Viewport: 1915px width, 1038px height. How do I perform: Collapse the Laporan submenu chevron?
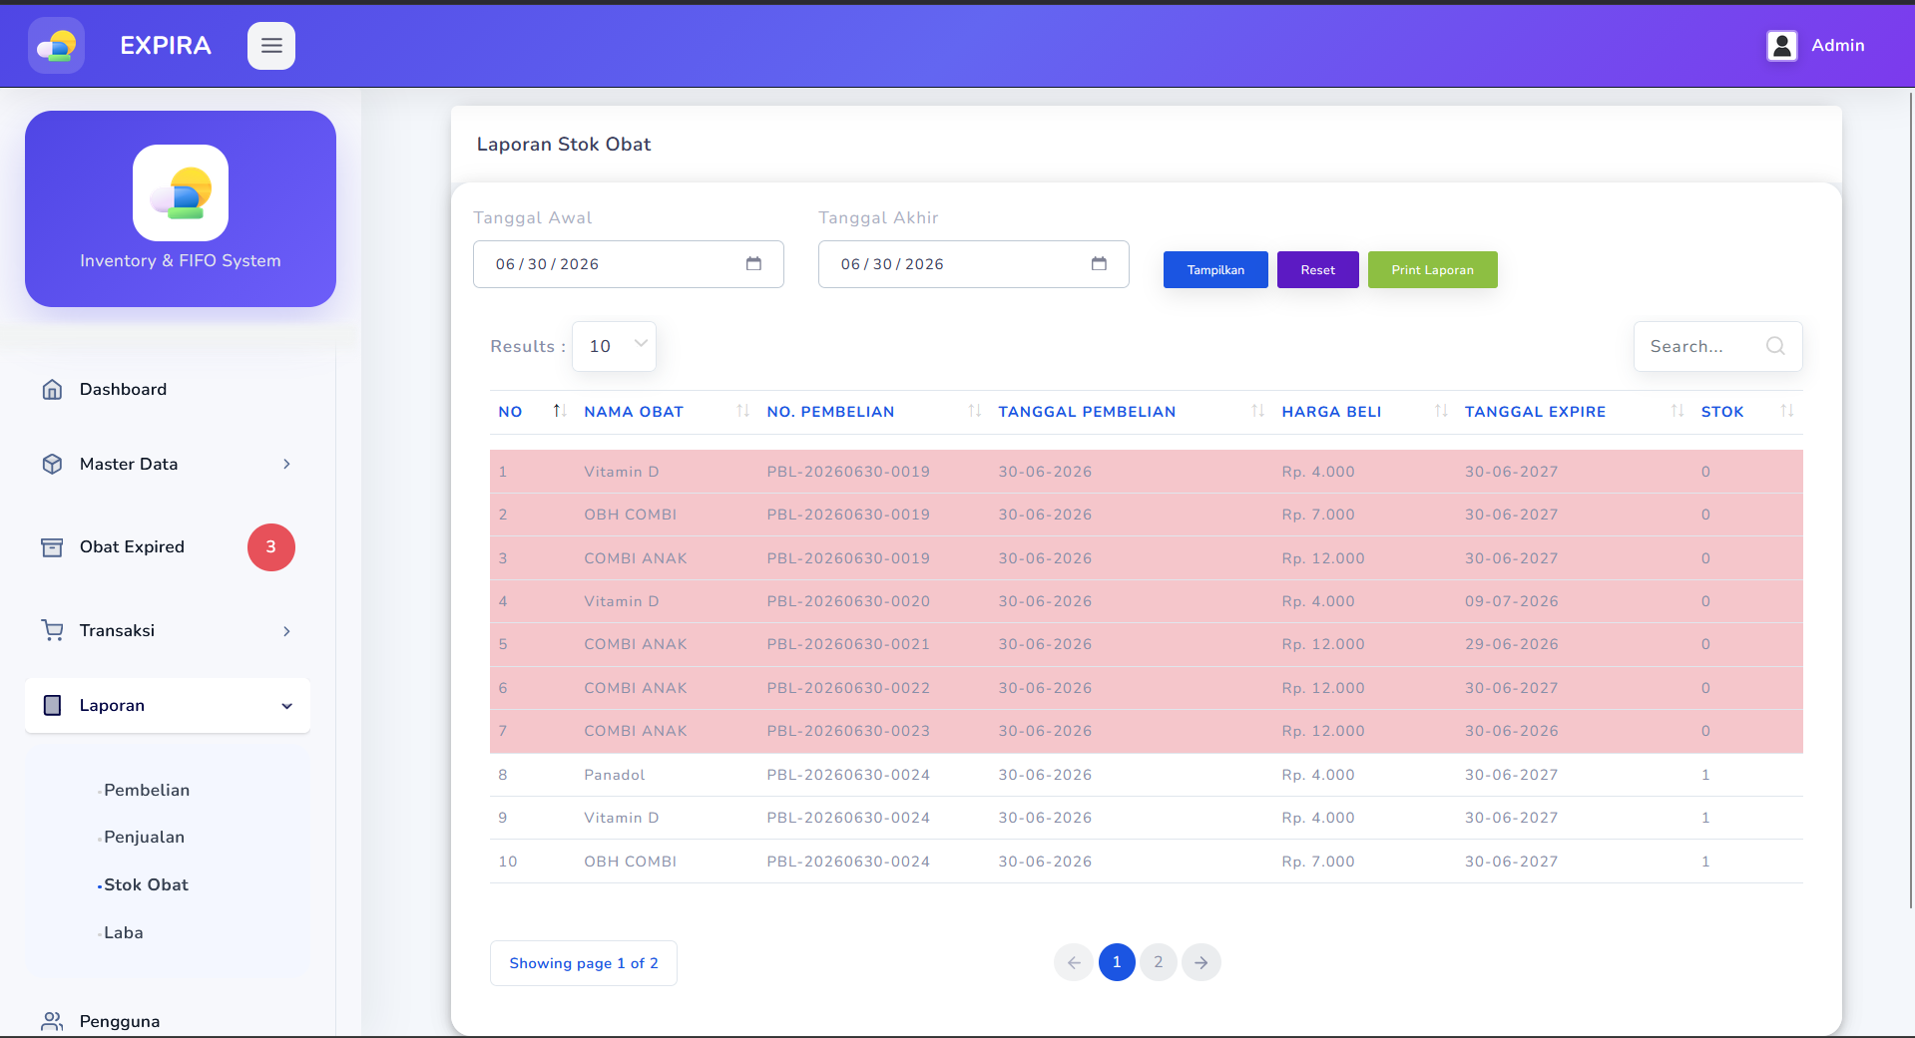click(x=286, y=706)
